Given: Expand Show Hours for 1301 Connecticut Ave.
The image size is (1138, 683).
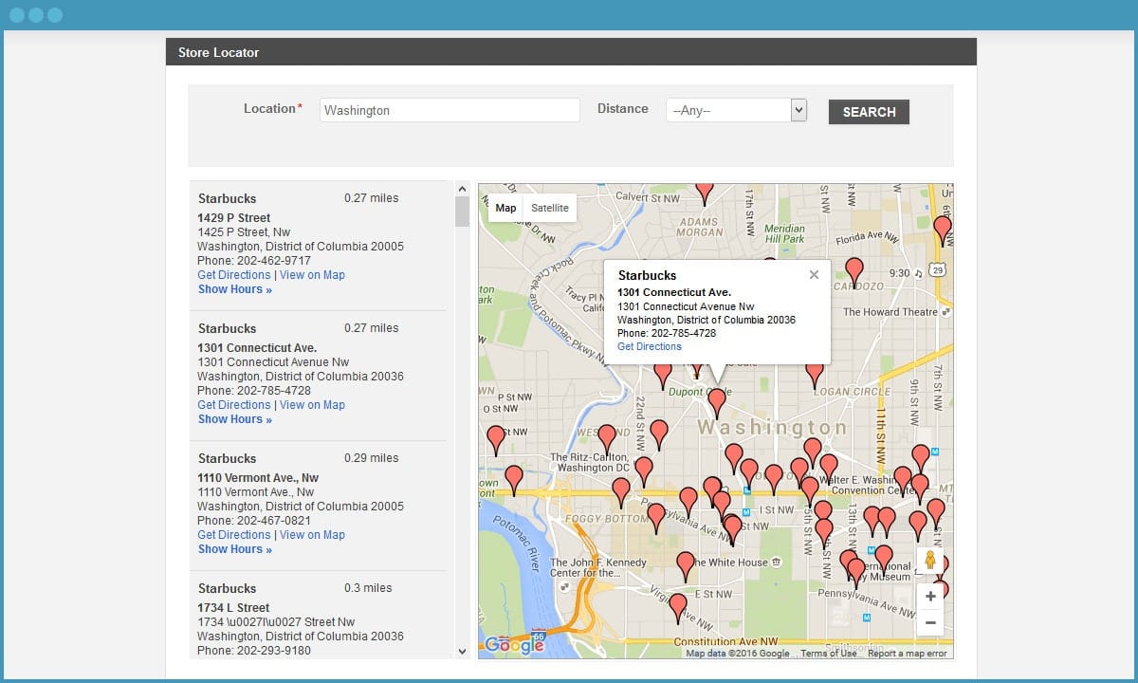Looking at the screenshot, I should (x=234, y=419).
